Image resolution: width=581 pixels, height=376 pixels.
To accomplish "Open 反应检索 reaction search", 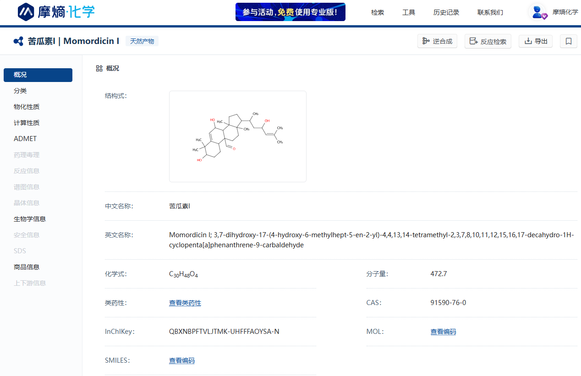I will coord(488,41).
